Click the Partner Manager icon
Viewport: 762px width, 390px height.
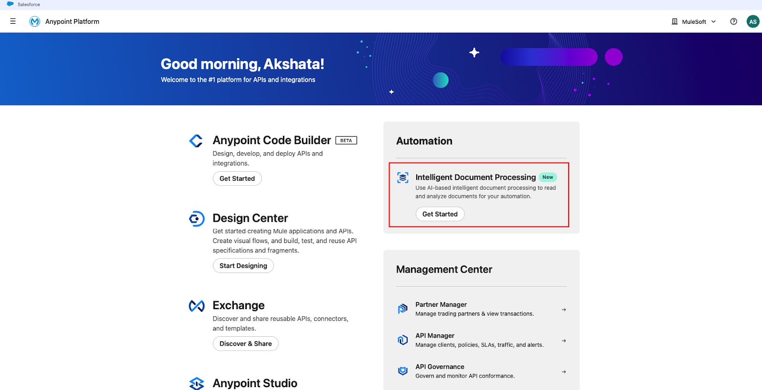pyautogui.click(x=403, y=309)
